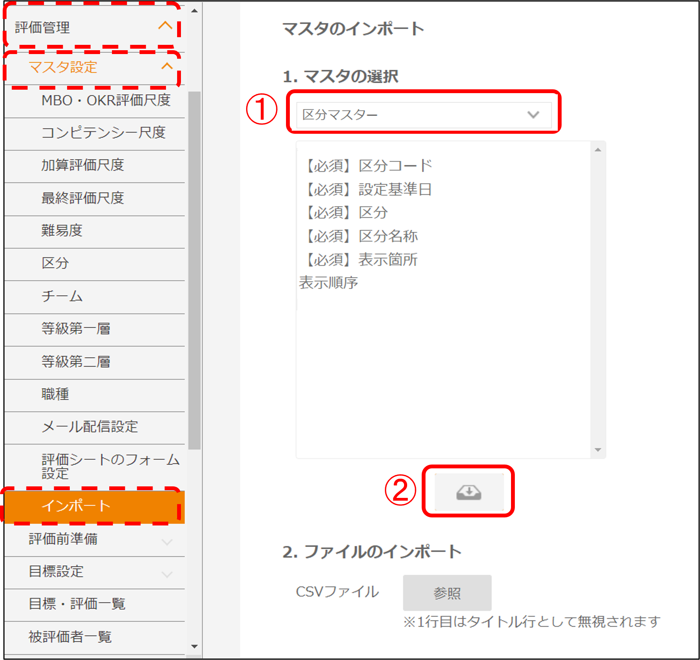The image size is (700, 660).
Task: Go to 目標・評価一覧
Action: [77, 604]
